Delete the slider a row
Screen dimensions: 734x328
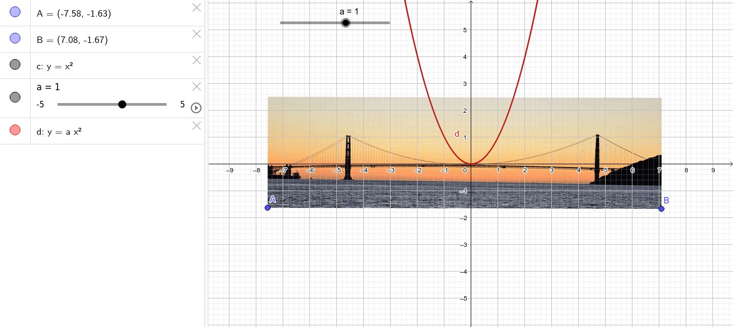tap(197, 86)
